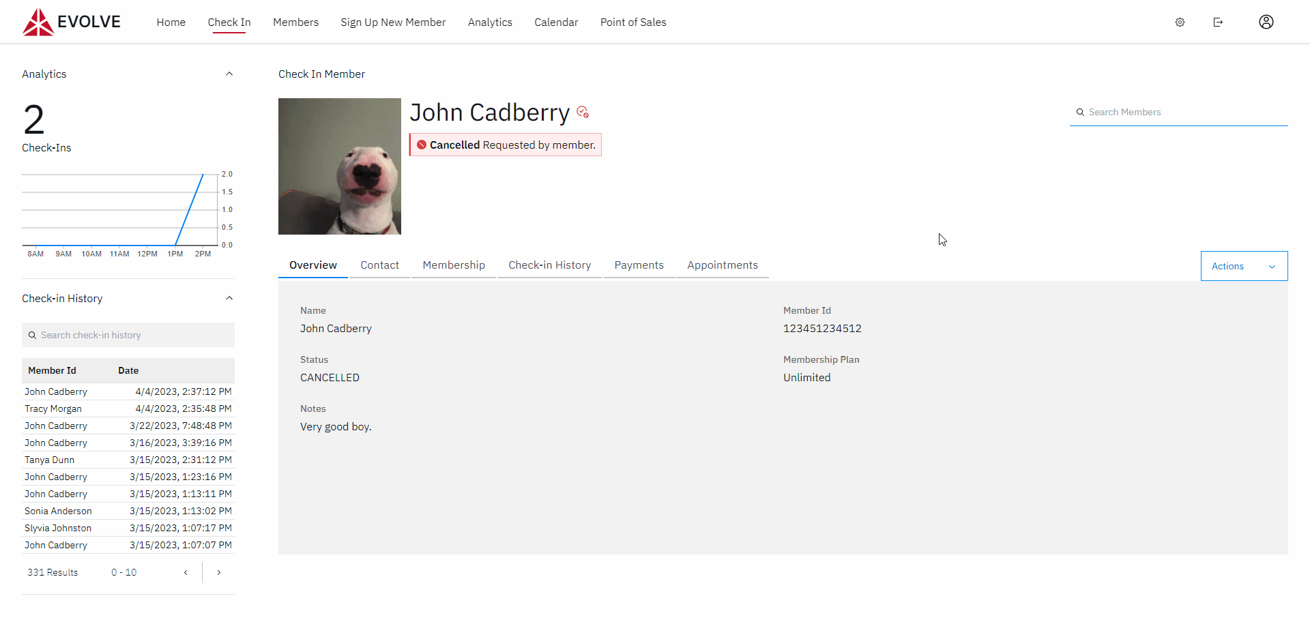The image size is (1310, 639).
Task: Click John Cadberry's profile photo
Action: (339, 166)
